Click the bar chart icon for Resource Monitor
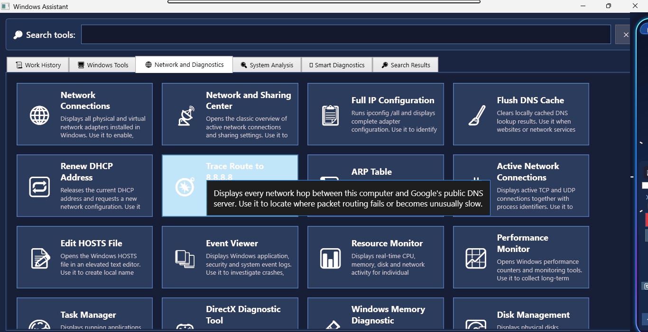The height and width of the screenshot is (332, 648). (331, 258)
